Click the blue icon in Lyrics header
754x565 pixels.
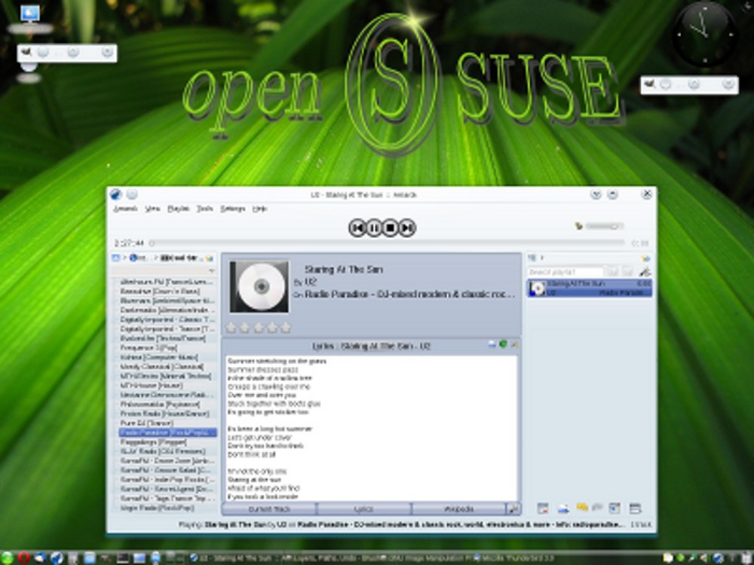pyautogui.click(x=492, y=344)
